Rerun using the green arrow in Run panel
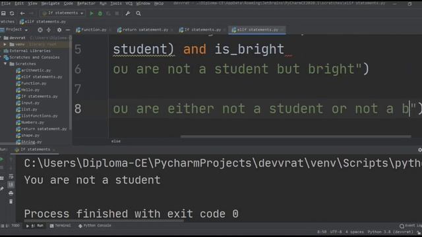The width and height of the screenshot is (422, 237). coord(1,159)
